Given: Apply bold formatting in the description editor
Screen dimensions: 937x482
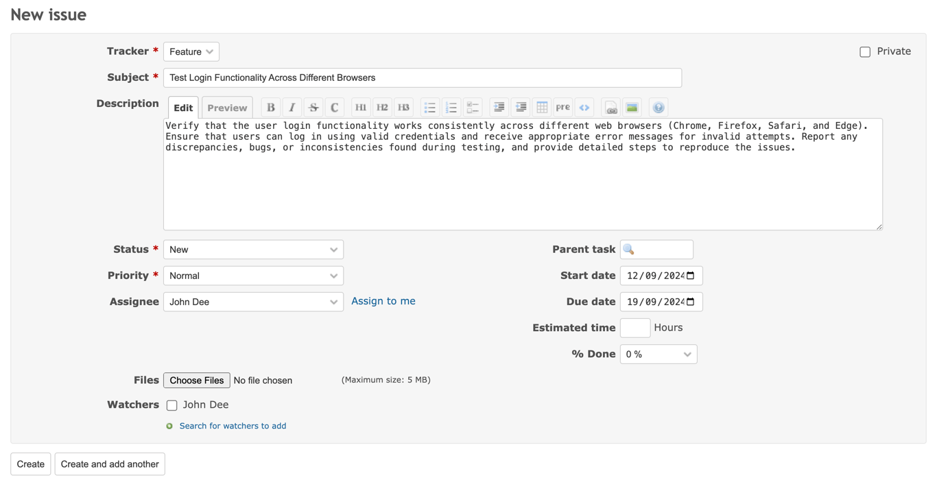Looking at the screenshot, I should coord(270,107).
